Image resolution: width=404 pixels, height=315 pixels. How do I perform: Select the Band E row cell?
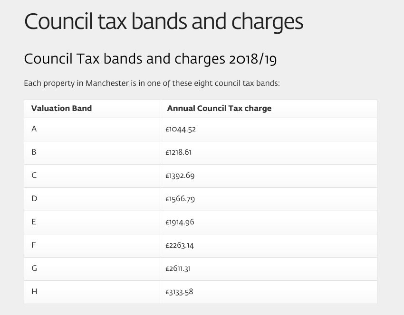[x=92, y=222]
